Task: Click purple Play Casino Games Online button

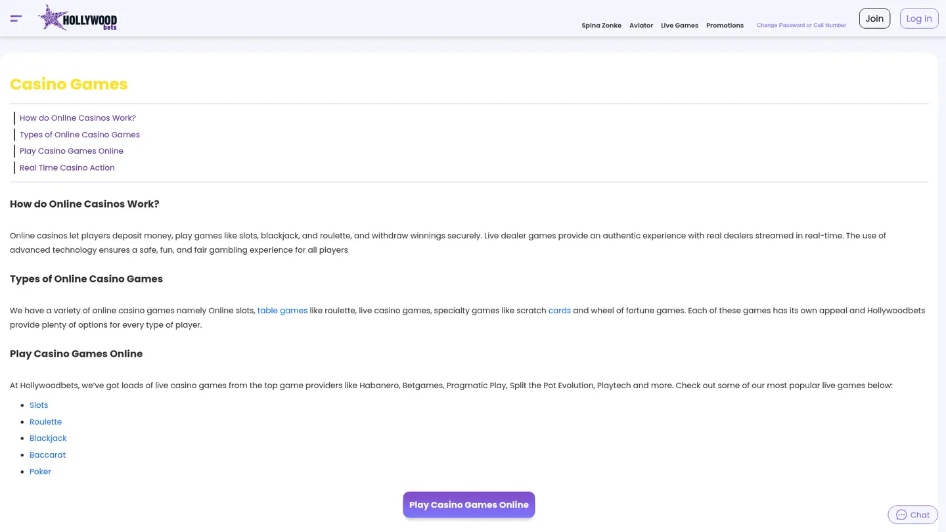Action: tap(469, 504)
